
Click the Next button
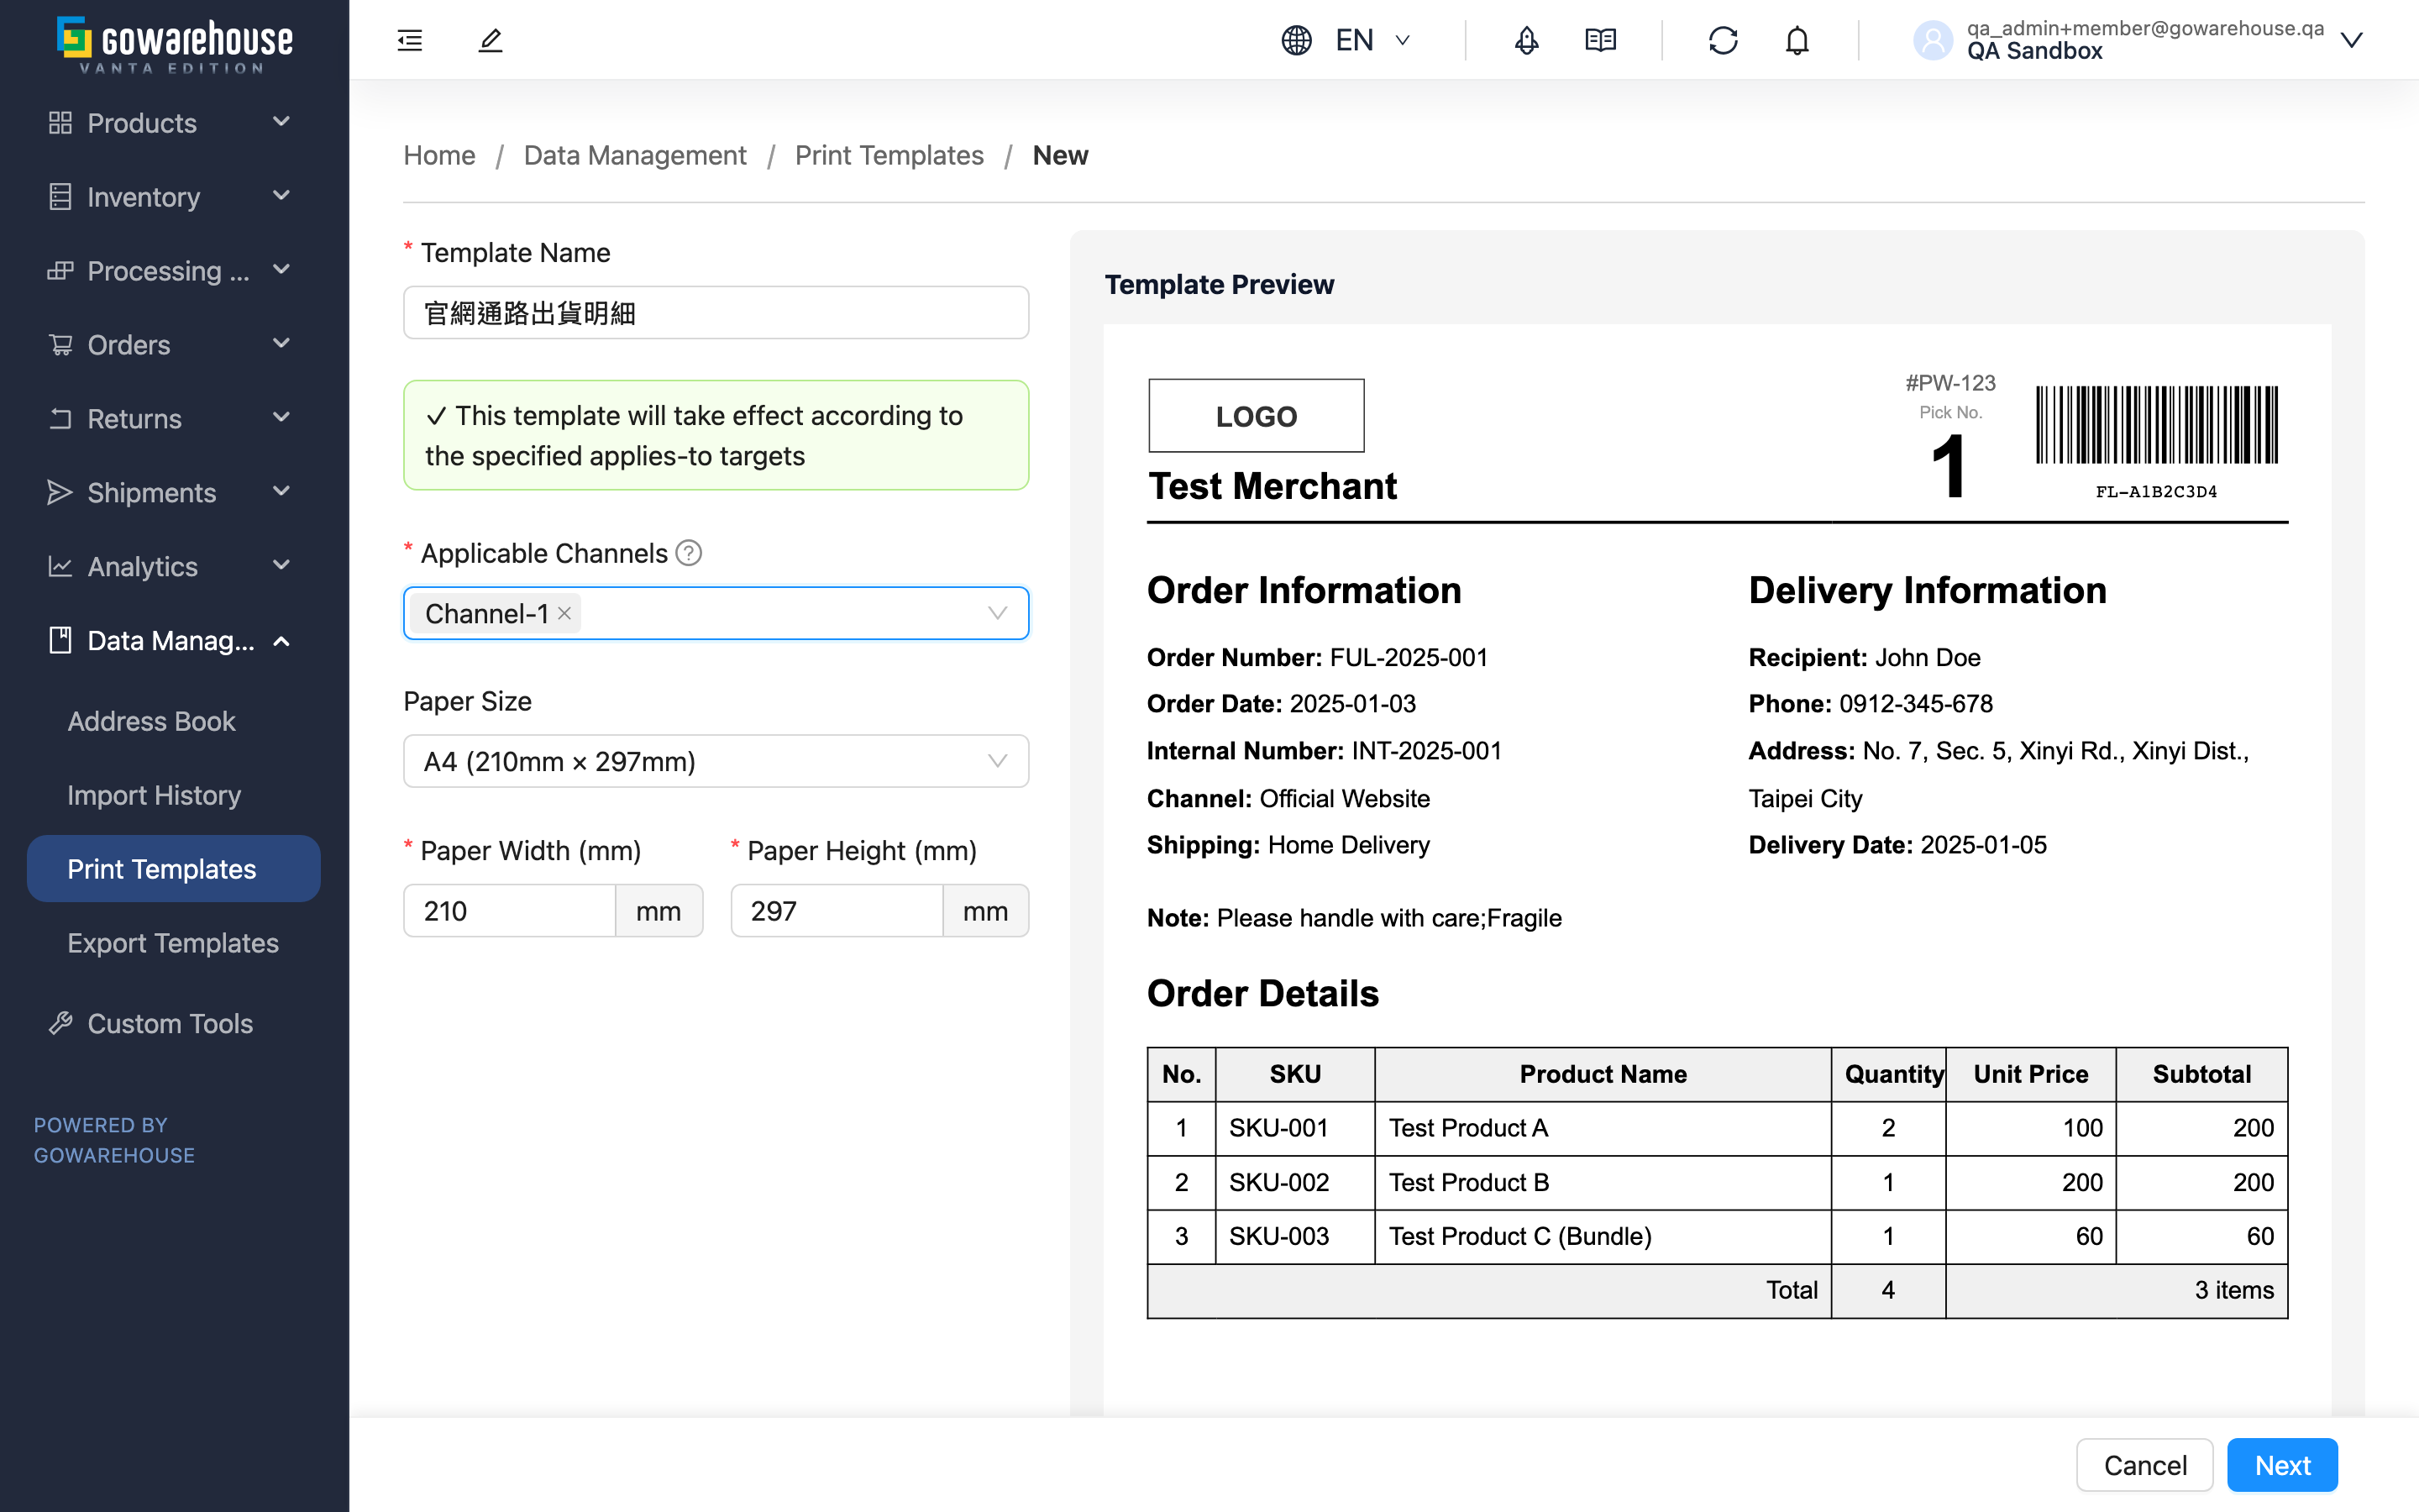(2282, 1465)
